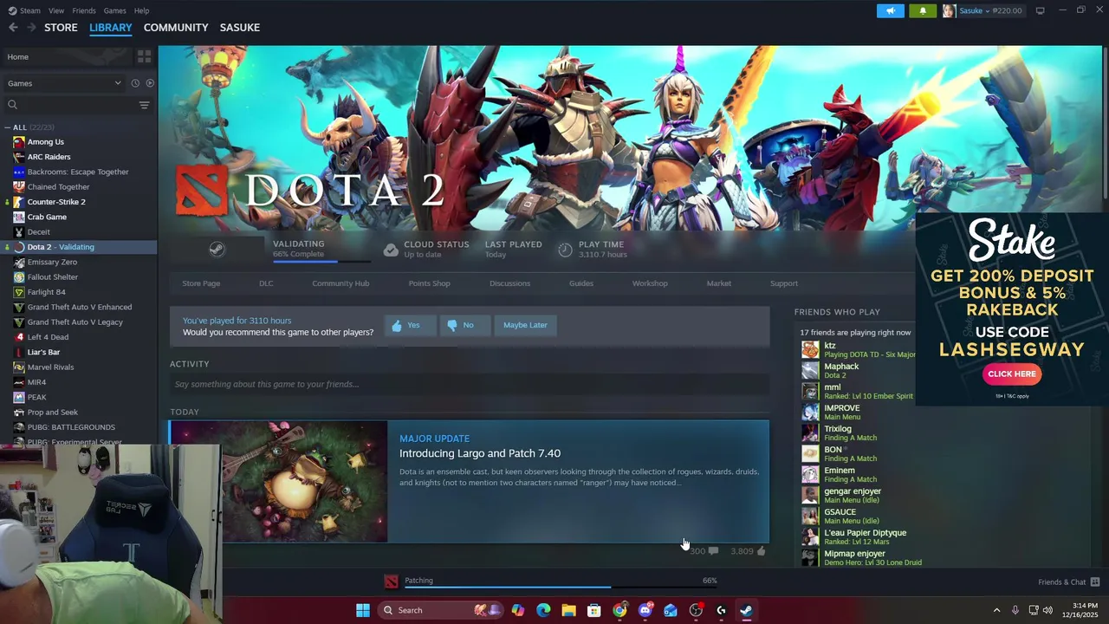Open the Points Shop link
Image resolution: width=1109 pixels, height=624 pixels.
tap(429, 283)
